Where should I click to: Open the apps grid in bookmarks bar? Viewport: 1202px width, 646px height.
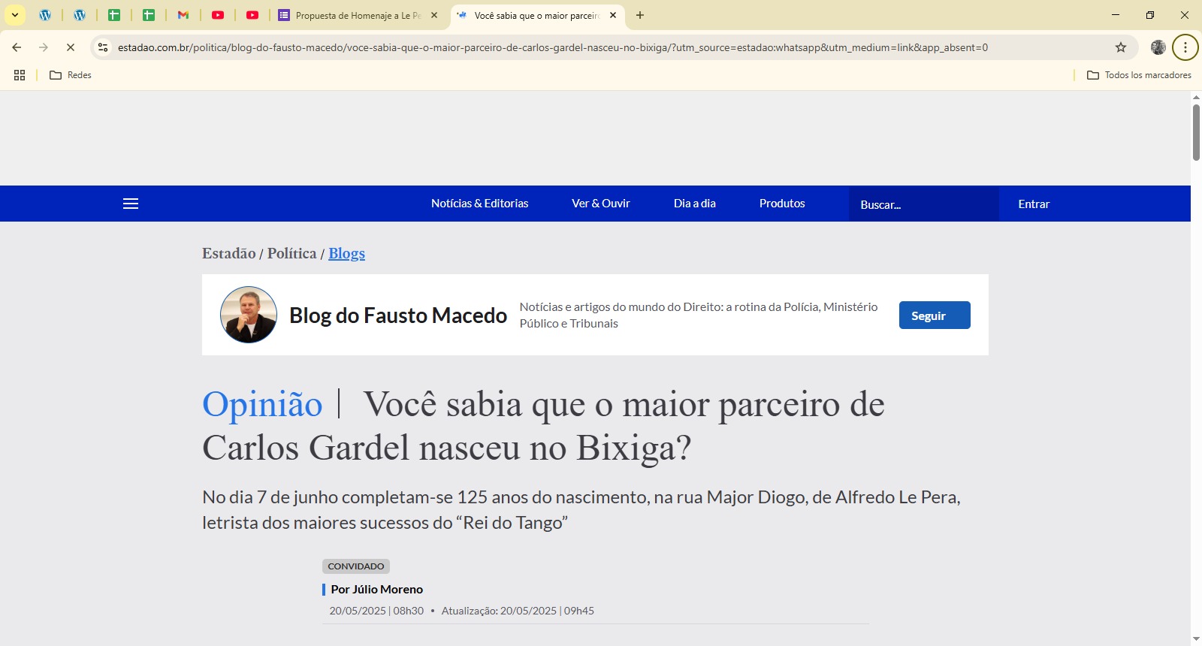pyautogui.click(x=20, y=75)
